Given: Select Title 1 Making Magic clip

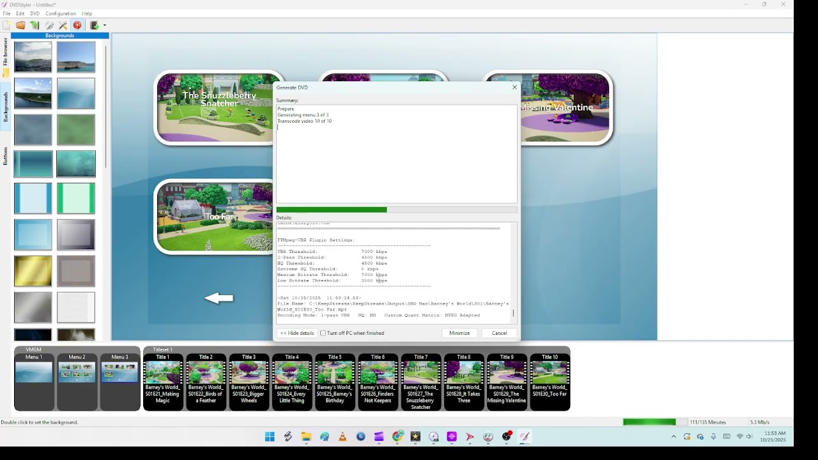Looking at the screenshot, I should click(163, 381).
